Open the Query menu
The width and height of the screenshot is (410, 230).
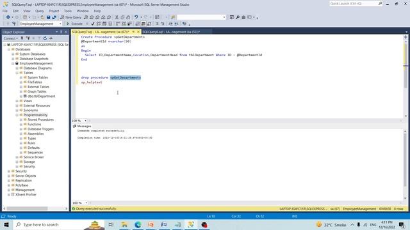[40, 11]
